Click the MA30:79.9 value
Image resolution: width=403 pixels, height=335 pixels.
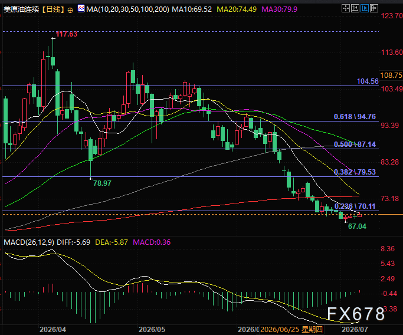pyautogui.click(x=279, y=9)
